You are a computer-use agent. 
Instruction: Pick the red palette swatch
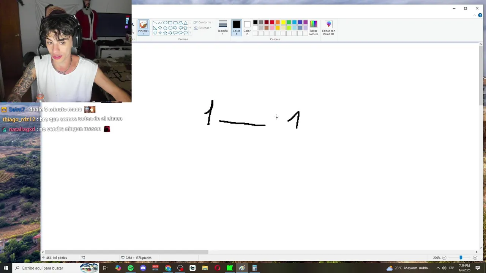(x=272, y=22)
